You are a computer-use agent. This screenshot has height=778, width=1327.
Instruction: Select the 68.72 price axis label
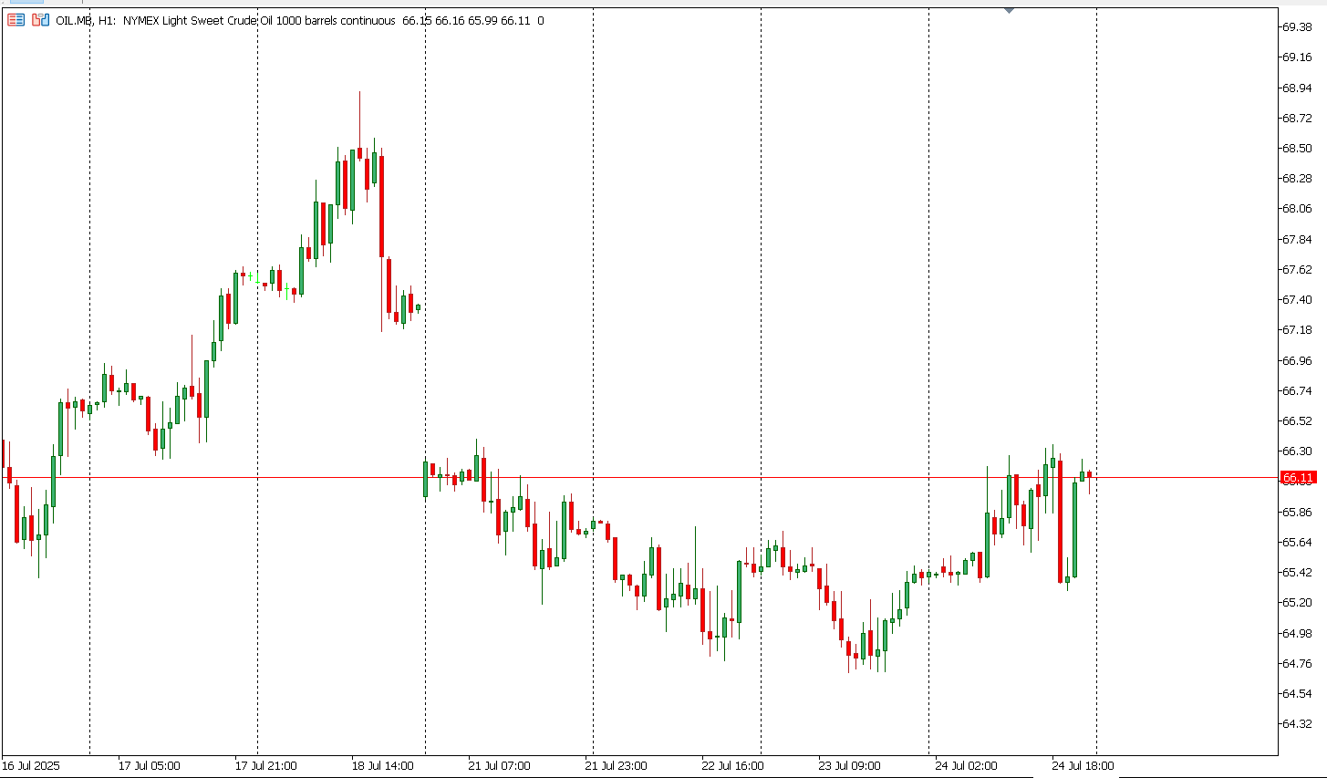pyautogui.click(x=1297, y=118)
